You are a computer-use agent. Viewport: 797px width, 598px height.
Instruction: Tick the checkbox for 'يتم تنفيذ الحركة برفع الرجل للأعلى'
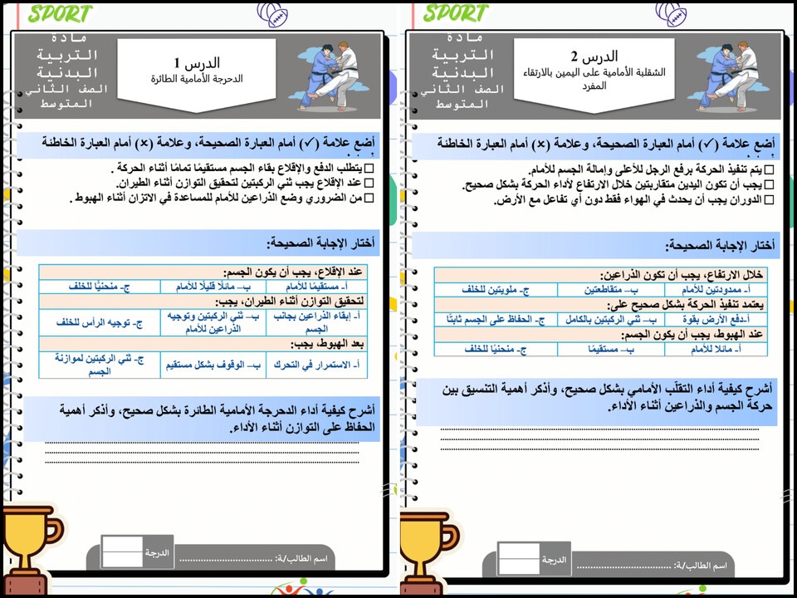[x=769, y=170]
